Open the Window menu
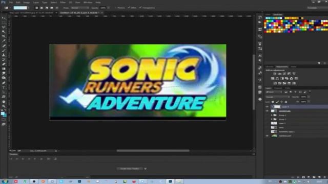 tap(88, 2)
